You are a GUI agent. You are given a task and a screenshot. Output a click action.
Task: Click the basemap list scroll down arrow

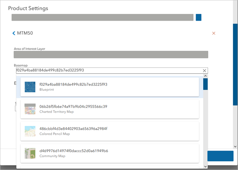[205, 166]
